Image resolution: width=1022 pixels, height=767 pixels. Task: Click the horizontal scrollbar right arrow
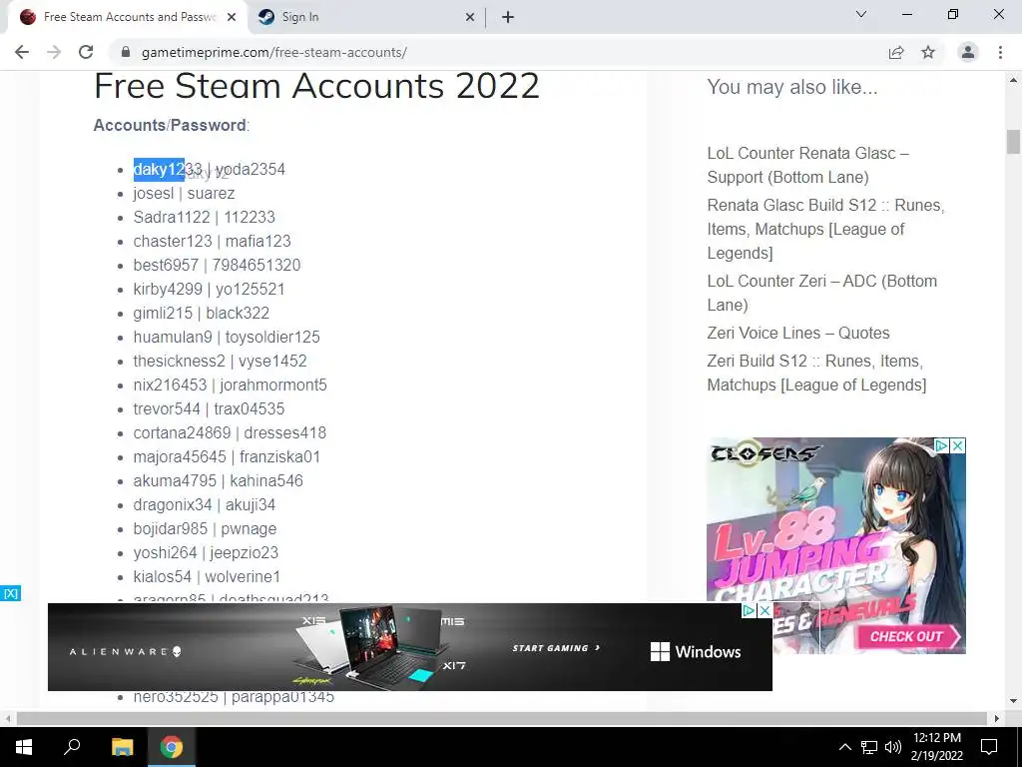pos(997,718)
